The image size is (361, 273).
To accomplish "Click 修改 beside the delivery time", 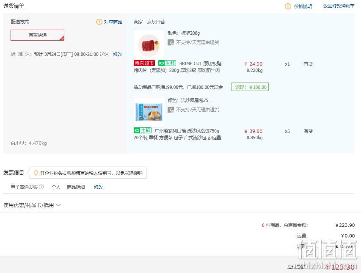I will pos(117,54).
